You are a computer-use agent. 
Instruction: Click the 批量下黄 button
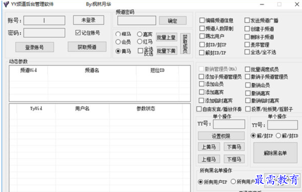[x=166, y=51]
